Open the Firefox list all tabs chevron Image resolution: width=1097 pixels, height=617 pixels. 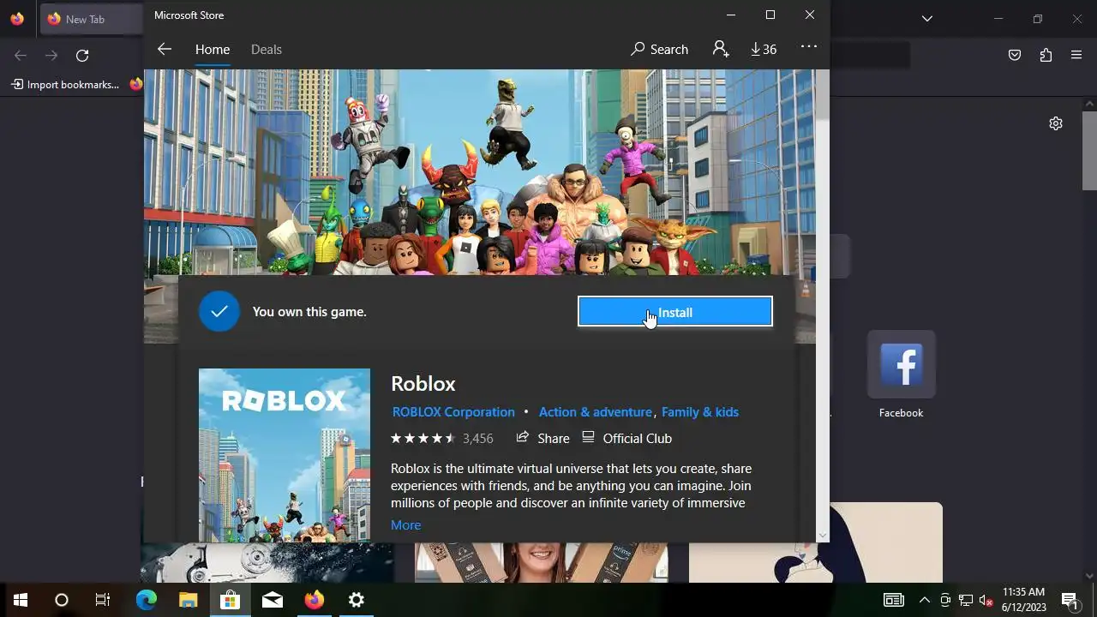[x=926, y=19]
